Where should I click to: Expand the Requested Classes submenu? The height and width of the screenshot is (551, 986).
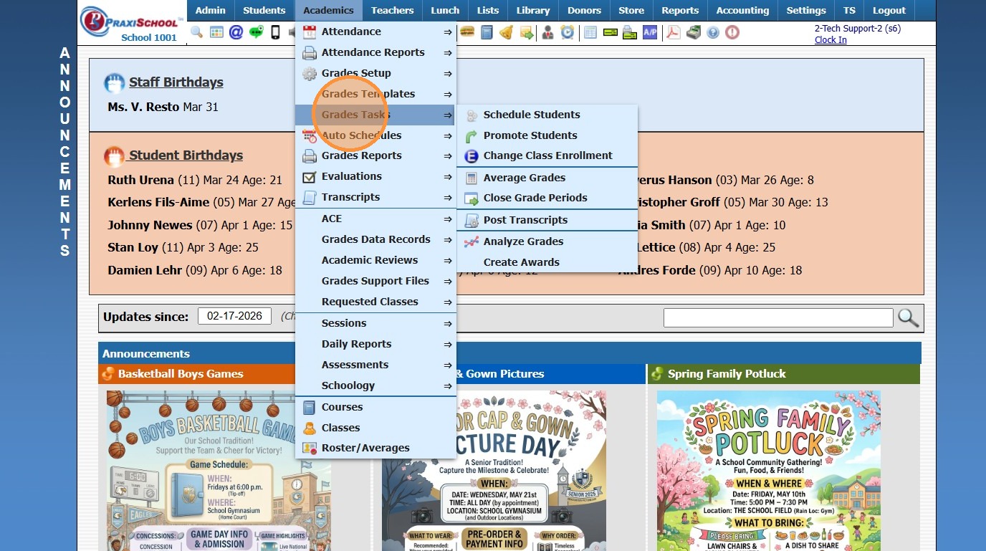tap(375, 302)
